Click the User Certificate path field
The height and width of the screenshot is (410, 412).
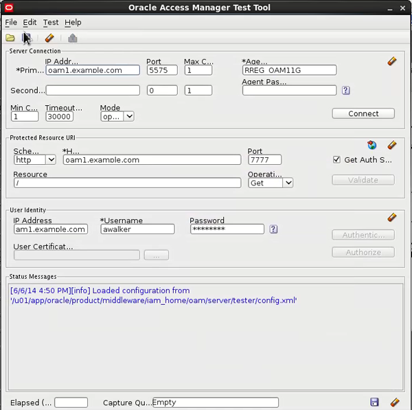pyautogui.click(x=77, y=255)
